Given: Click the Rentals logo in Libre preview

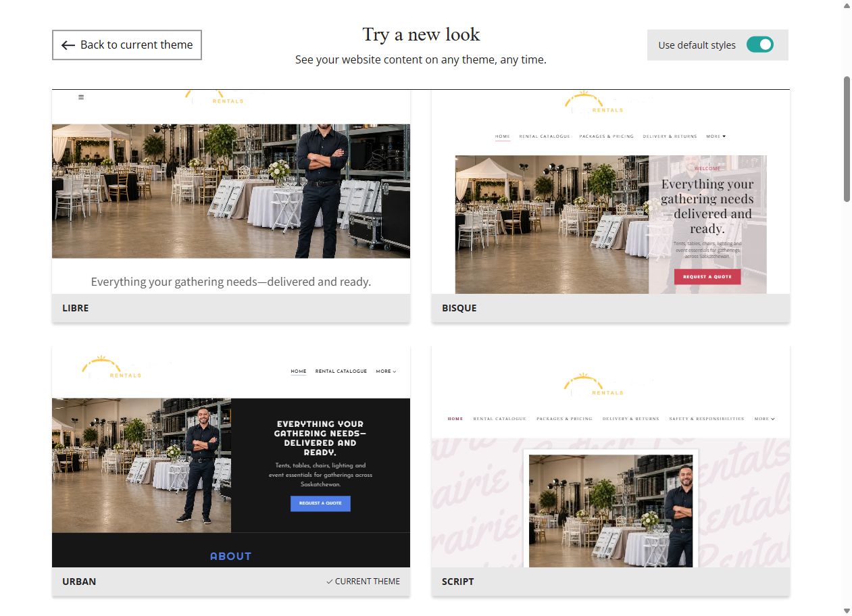Looking at the screenshot, I should click(x=215, y=97).
